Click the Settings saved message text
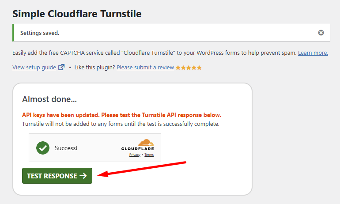This screenshot has height=204, width=340. 40,33
